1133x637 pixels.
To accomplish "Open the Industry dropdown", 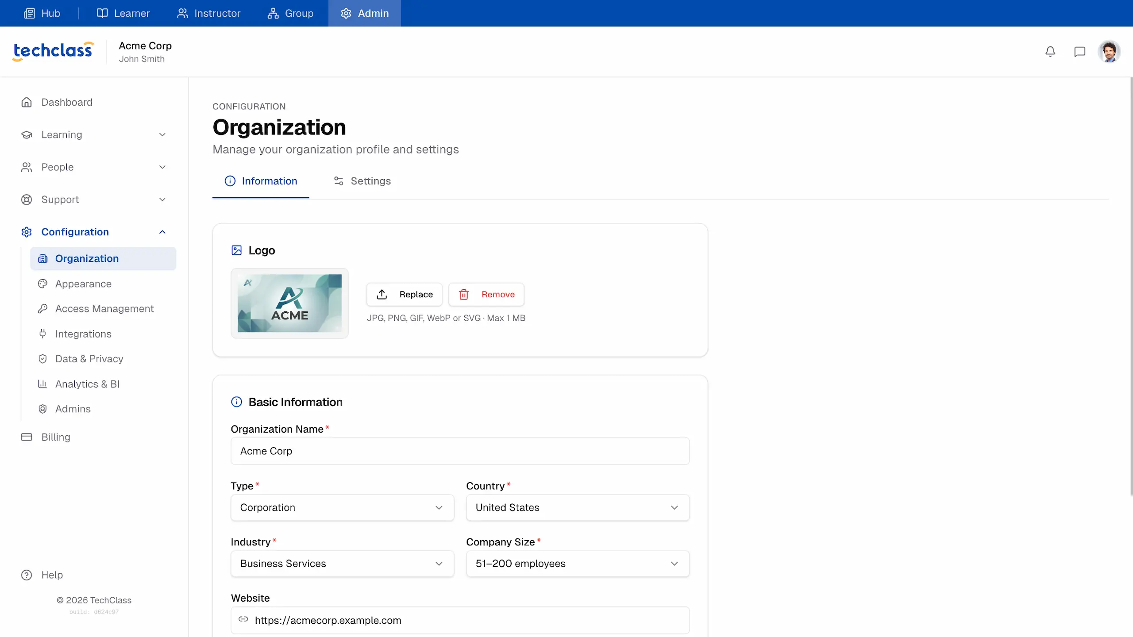I will click(342, 564).
